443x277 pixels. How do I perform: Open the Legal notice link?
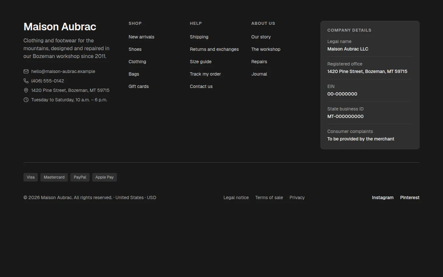coord(236,197)
